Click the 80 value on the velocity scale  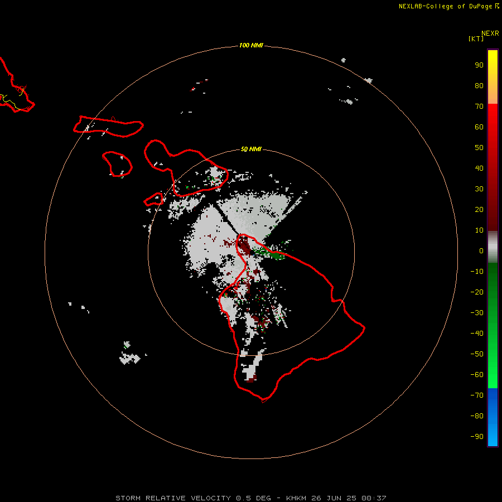click(479, 86)
